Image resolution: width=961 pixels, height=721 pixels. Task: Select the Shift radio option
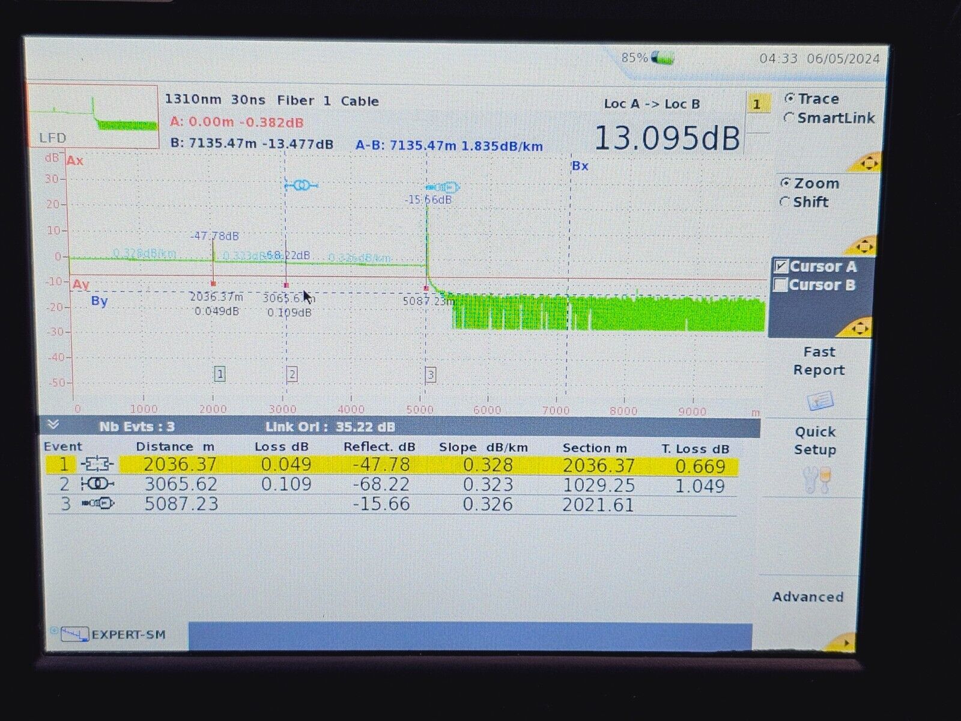point(784,202)
